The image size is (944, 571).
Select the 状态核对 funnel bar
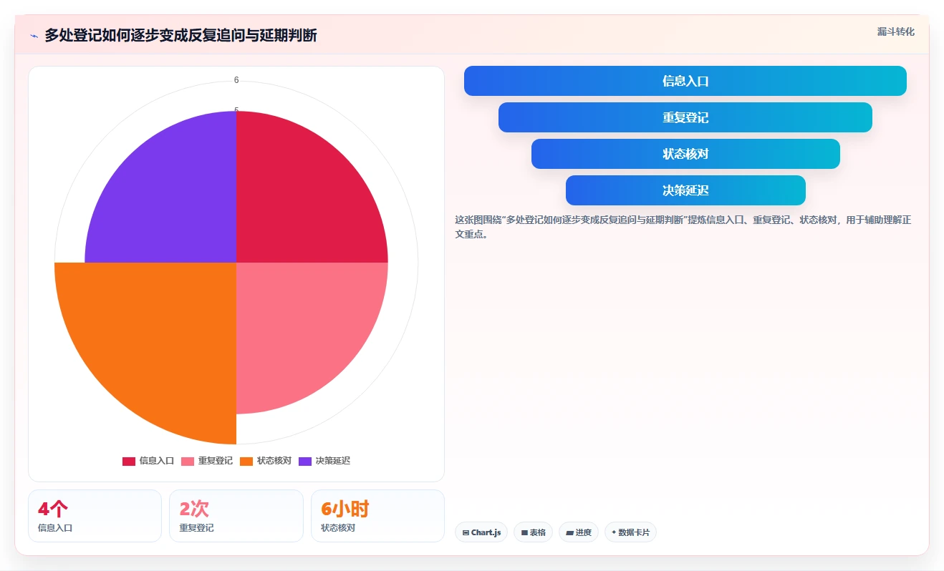[x=685, y=154]
